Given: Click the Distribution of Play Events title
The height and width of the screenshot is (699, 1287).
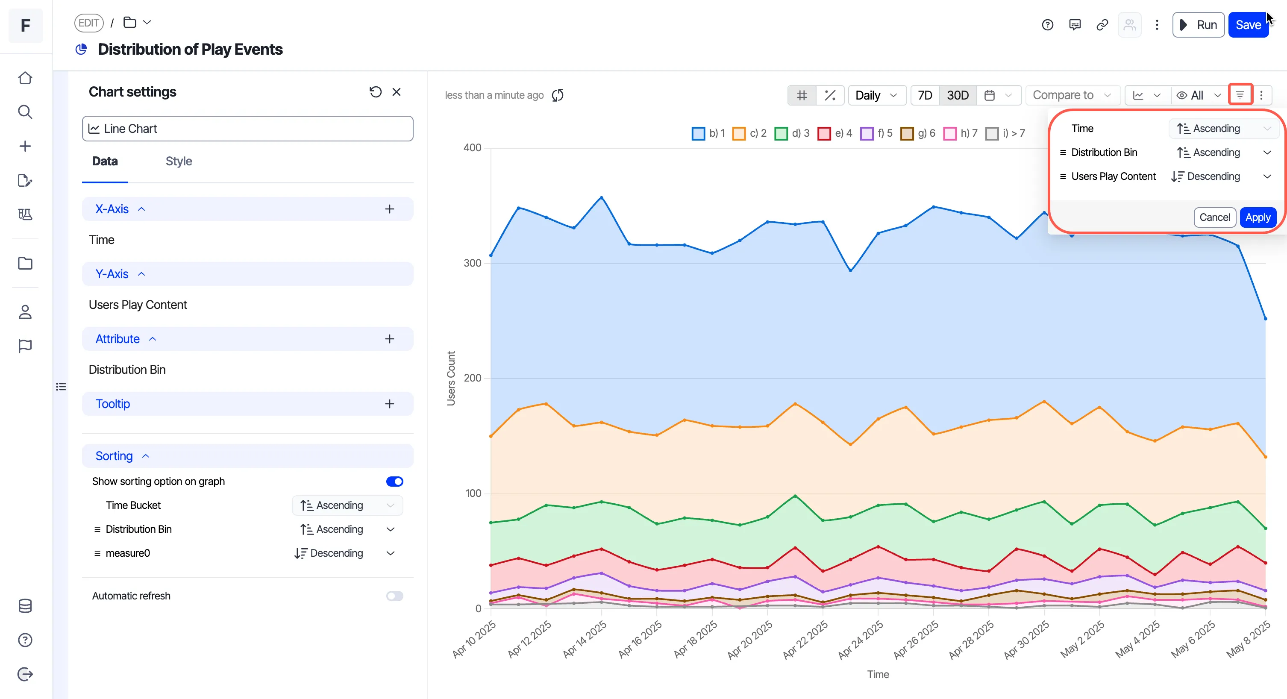Looking at the screenshot, I should pos(190,49).
